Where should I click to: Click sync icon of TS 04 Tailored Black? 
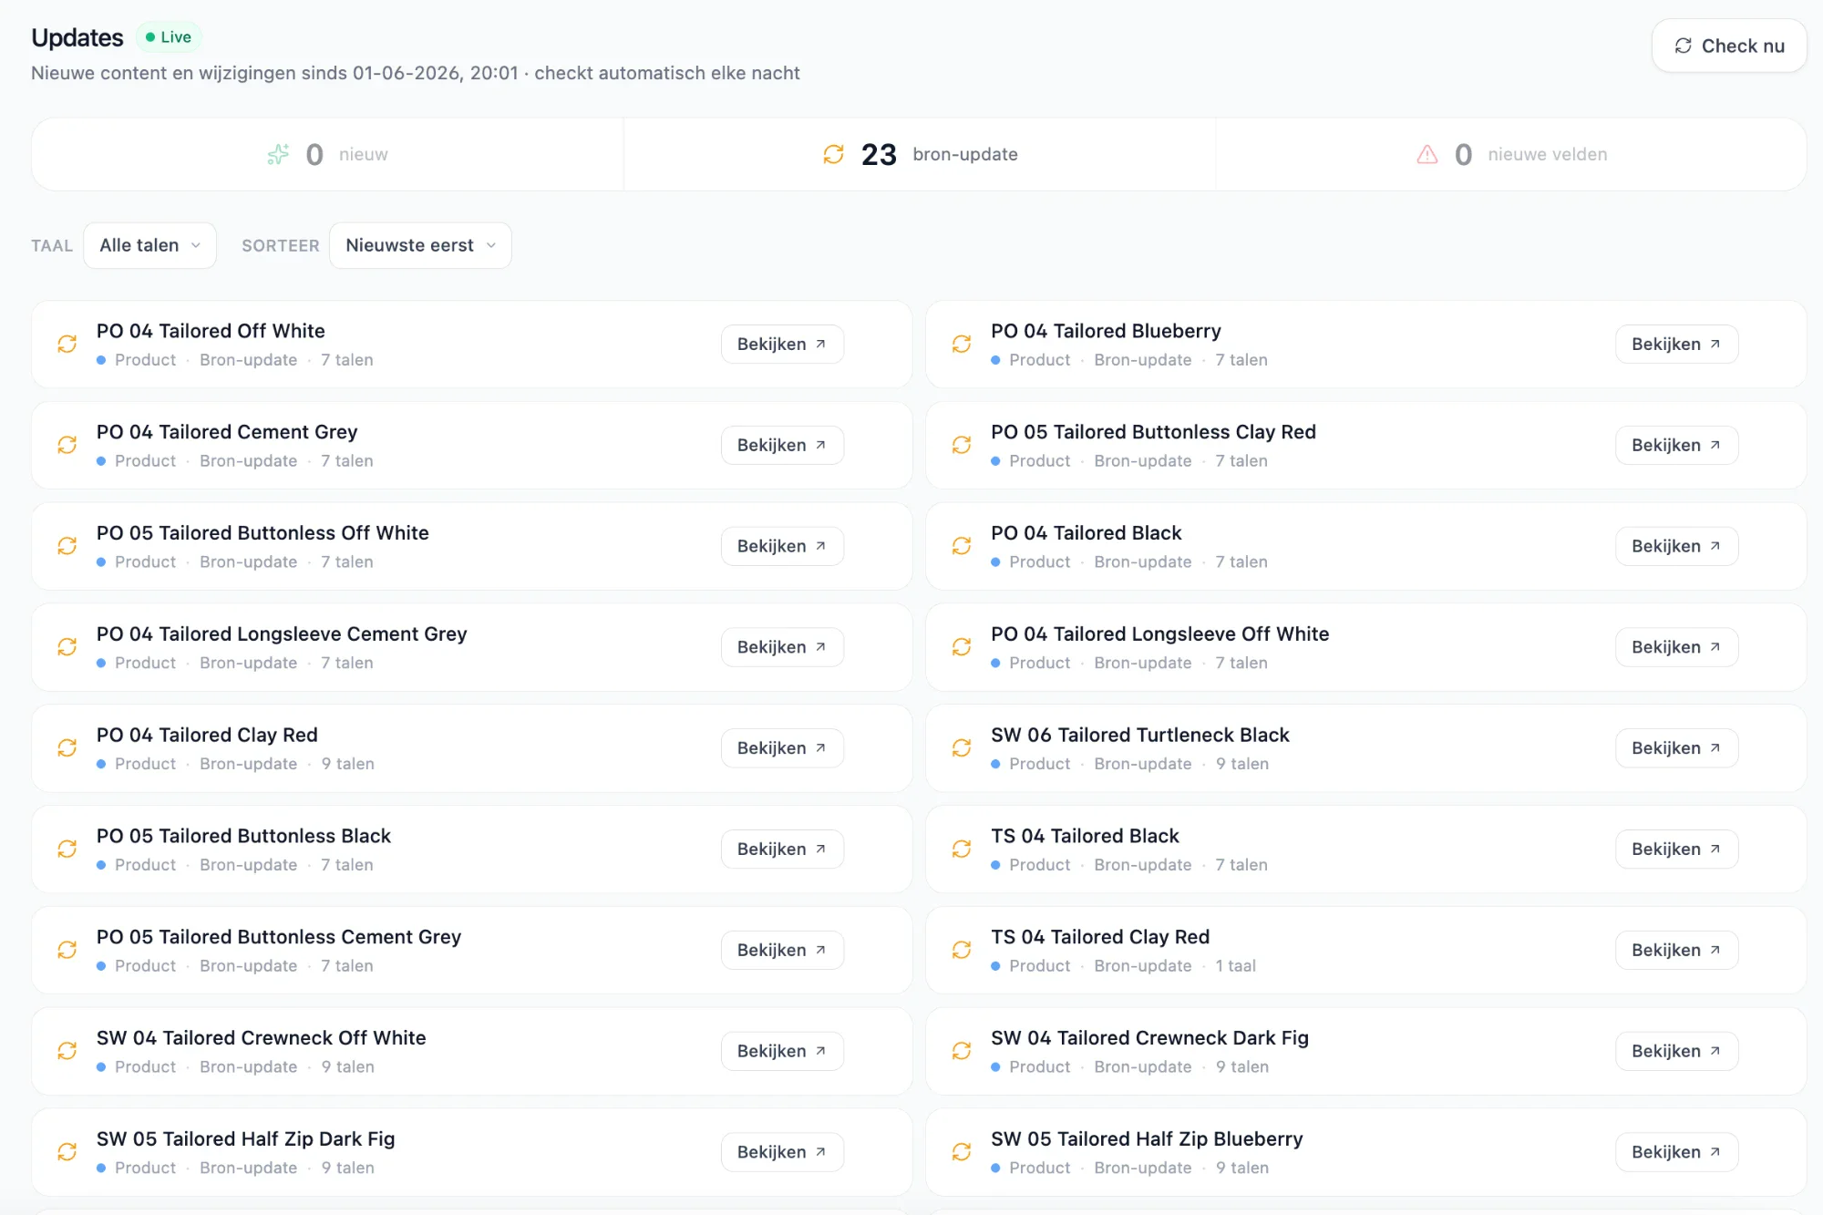[962, 849]
